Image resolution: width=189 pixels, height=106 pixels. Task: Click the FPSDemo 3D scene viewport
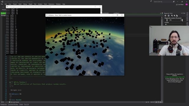85,46
